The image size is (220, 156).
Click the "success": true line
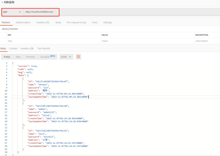(27, 66)
